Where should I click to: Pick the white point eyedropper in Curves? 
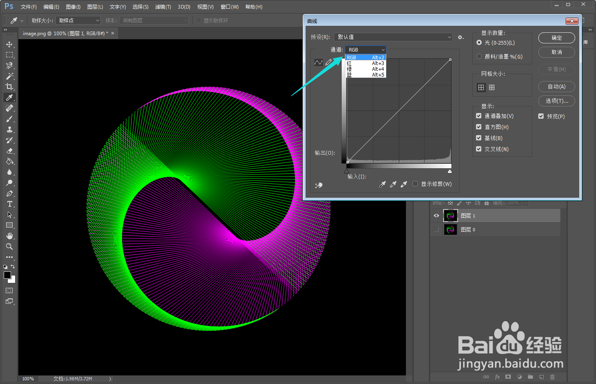[x=404, y=184]
